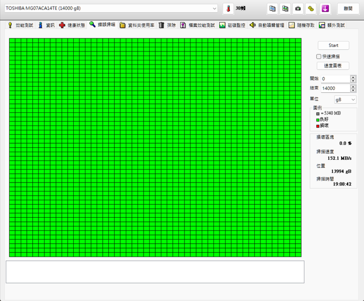The image size is (364, 301).
Task: Open the 檔案效能測試 file benchmark tab
Action: [198, 25]
